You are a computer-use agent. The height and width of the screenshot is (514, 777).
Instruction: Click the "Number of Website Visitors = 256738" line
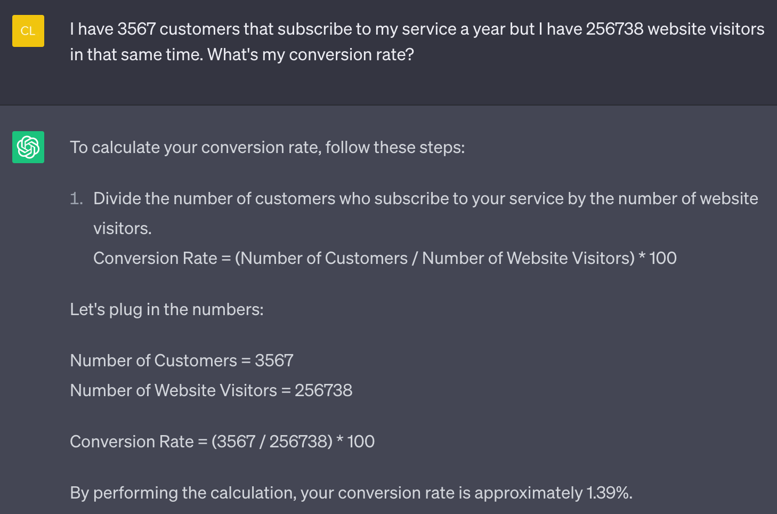(211, 390)
